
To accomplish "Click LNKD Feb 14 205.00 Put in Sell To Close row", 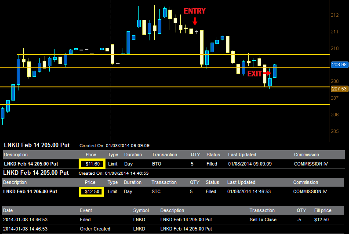I will (186, 220).
